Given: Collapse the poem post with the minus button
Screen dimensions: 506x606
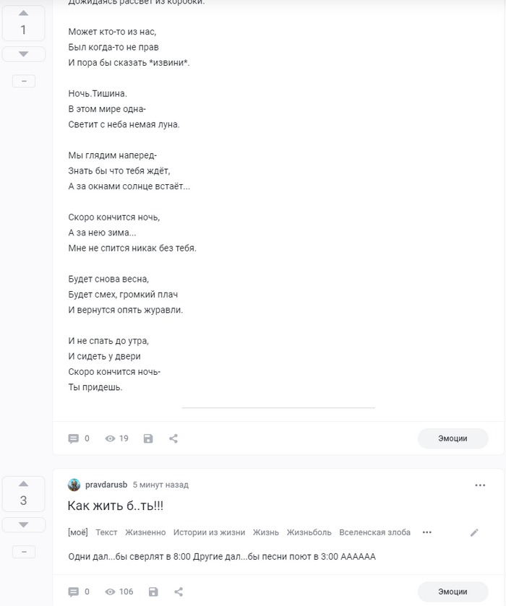Looking at the screenshot, I should [x=24, y=80].
